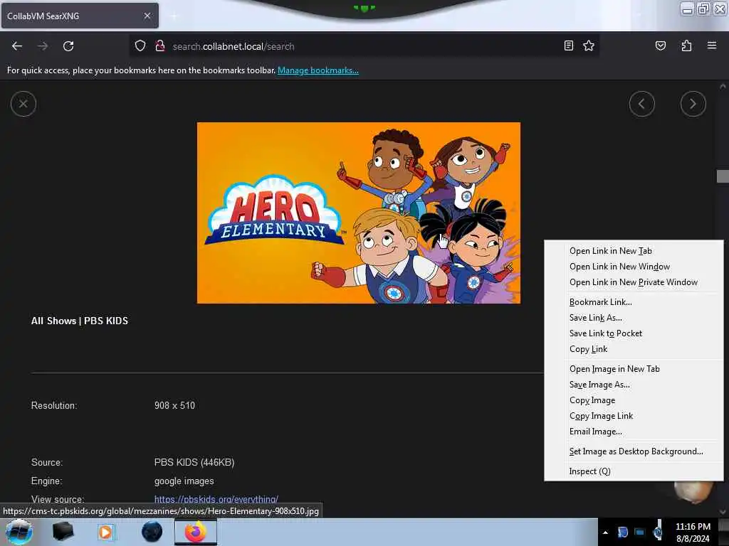The image size is (729, 546).
Task: Click the page vertical scrollbar thumb
Action: coord(723,176)
